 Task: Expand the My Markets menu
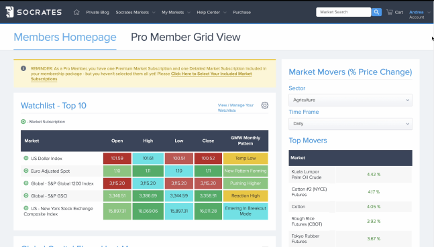[x=176, y=13]
